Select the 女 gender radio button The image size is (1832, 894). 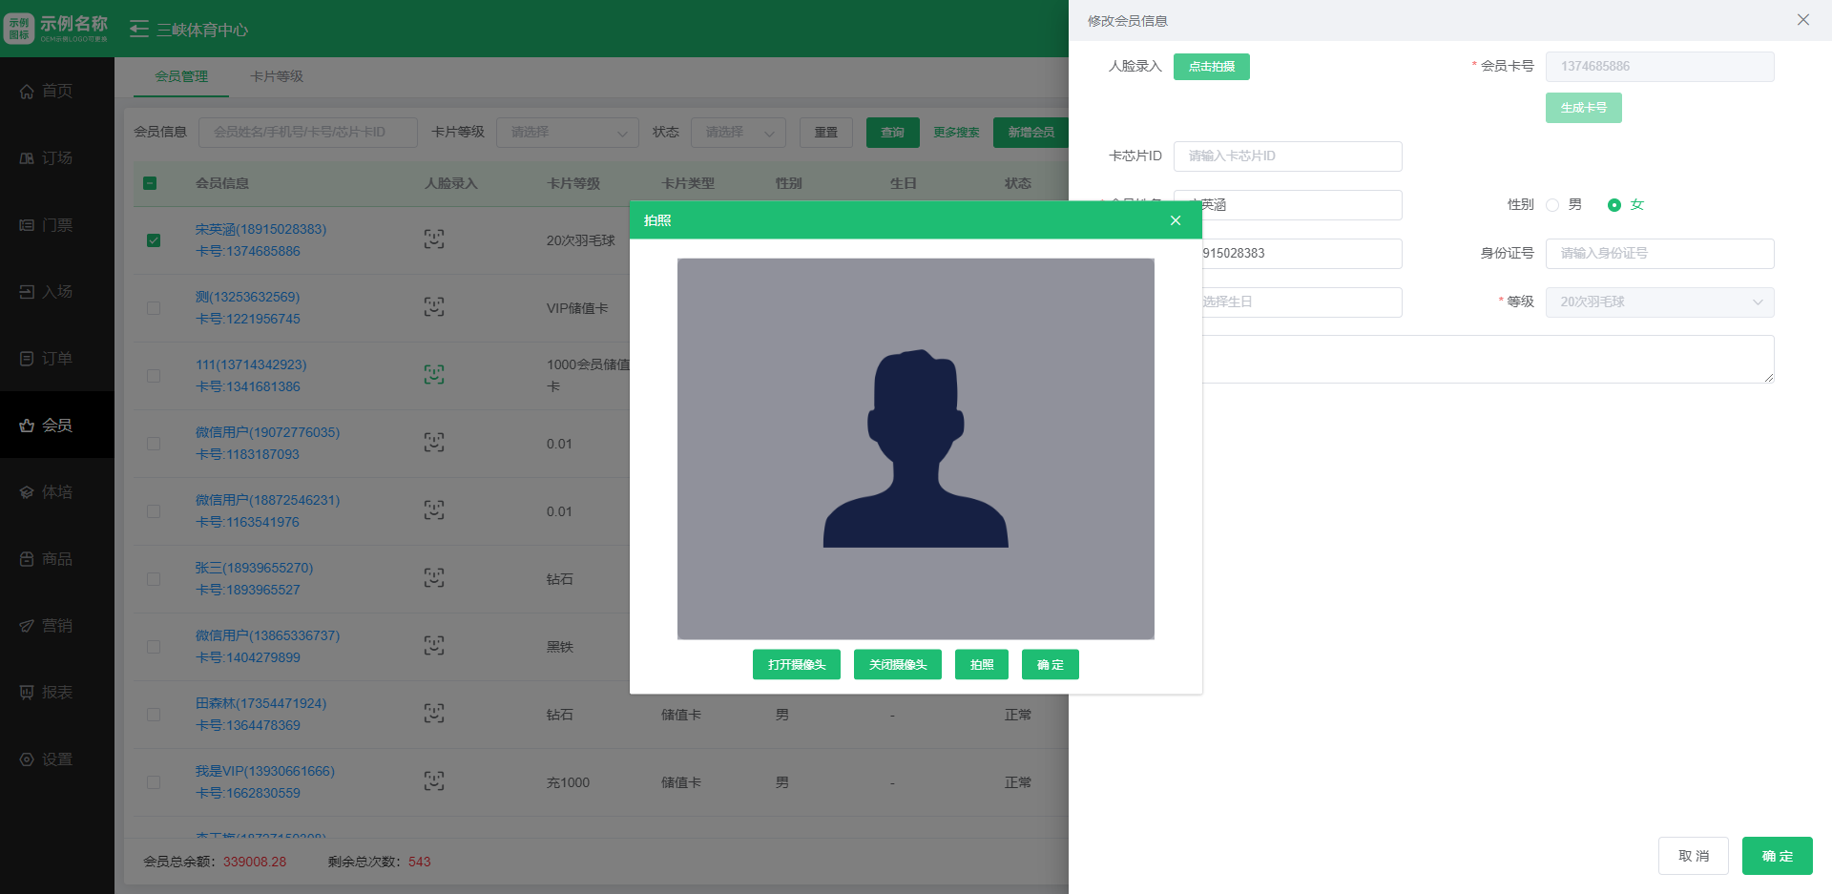[x=1614, y=205]
